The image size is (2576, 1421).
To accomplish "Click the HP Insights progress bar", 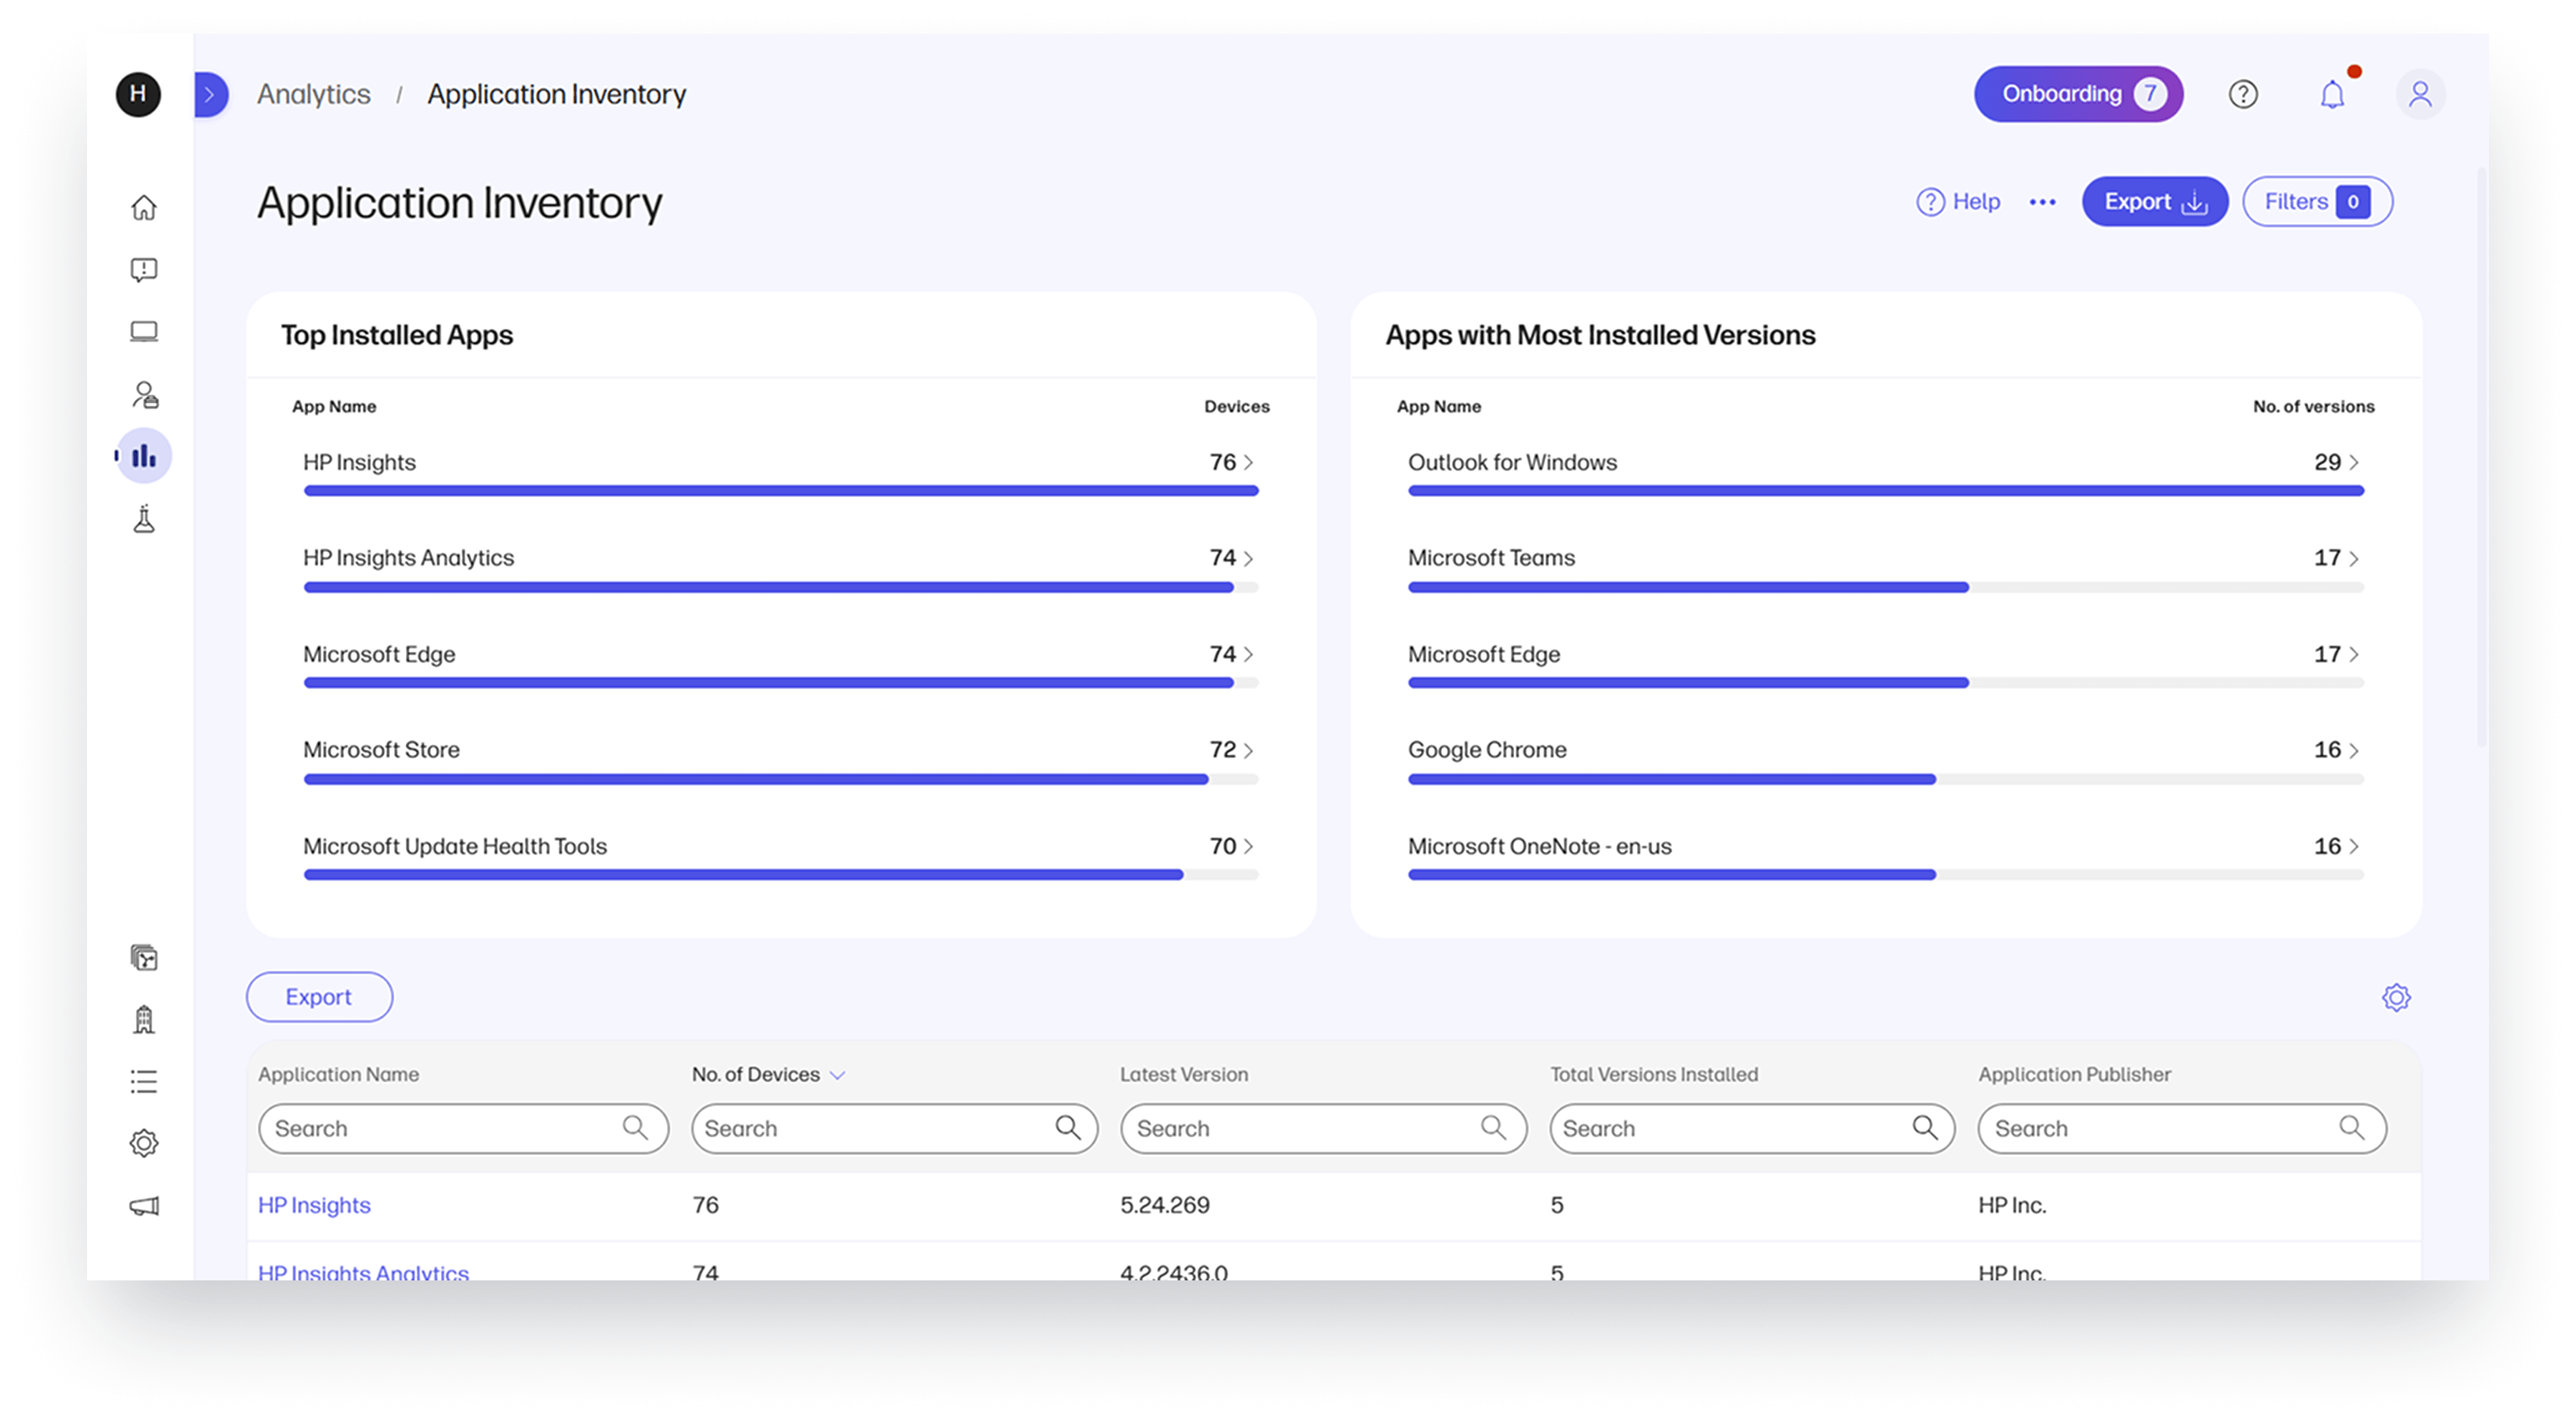I will (781, 491).
